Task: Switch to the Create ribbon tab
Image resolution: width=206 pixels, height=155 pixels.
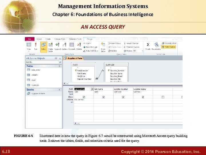Action: click(48, 39)
